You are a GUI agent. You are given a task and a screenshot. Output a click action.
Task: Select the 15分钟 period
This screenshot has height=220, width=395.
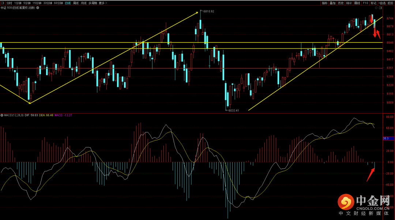tap(37, 3)
